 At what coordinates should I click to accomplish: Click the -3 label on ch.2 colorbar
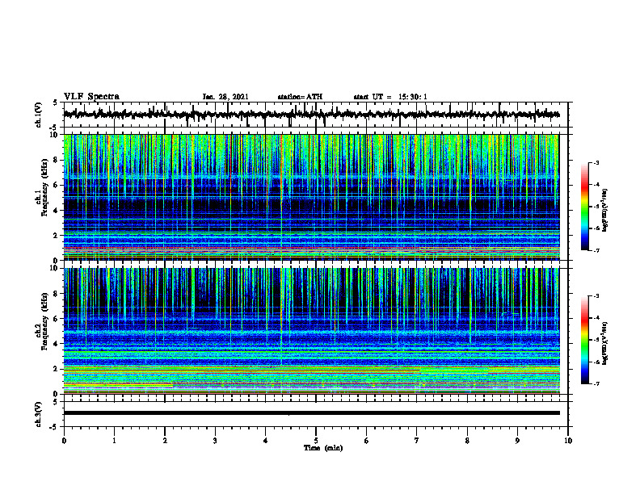click(596, 296)
